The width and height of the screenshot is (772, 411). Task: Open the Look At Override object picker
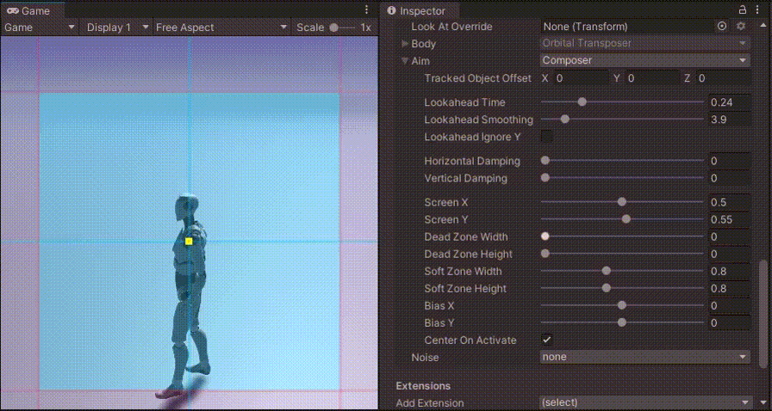coord(722,27)
